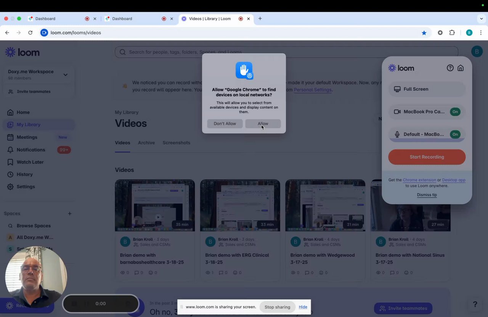488x317 pixels.
Task: Click the Loom logo in sidebar
Action: coord(22,53)
